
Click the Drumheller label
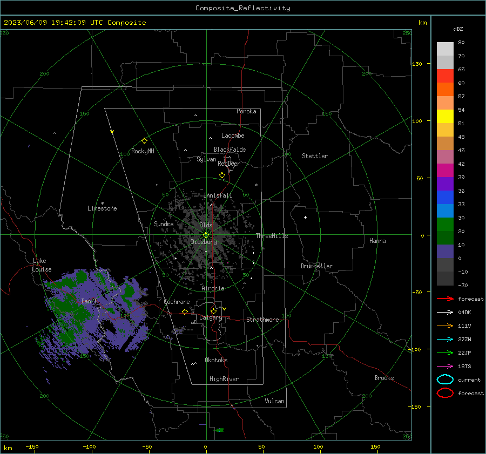pyautogui.click(x=316, y=266)
